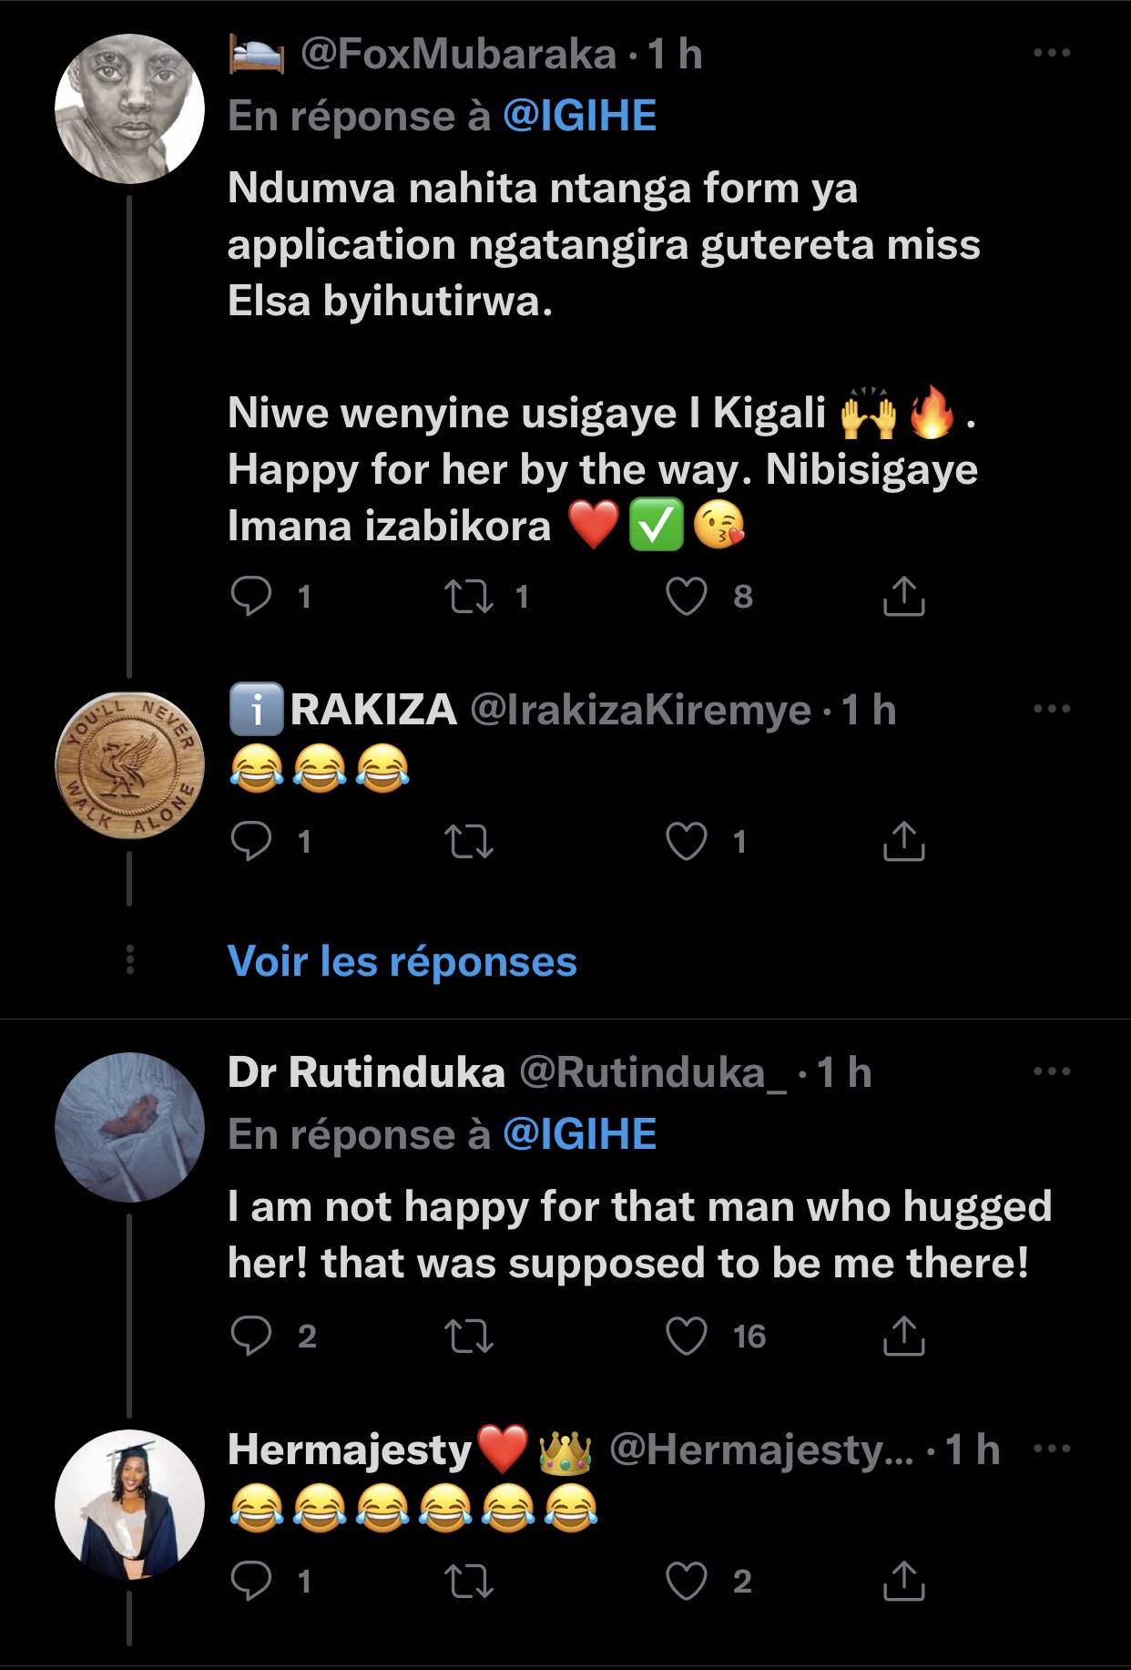Screen dimensions: 1131x1670
Task: Like Dr Rutinduka's tweet
Action: click(x=687, y=1337)
